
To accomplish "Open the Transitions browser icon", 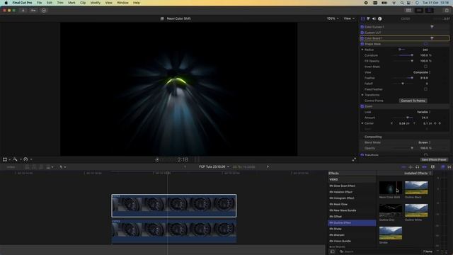I will (x=449, y=167).
